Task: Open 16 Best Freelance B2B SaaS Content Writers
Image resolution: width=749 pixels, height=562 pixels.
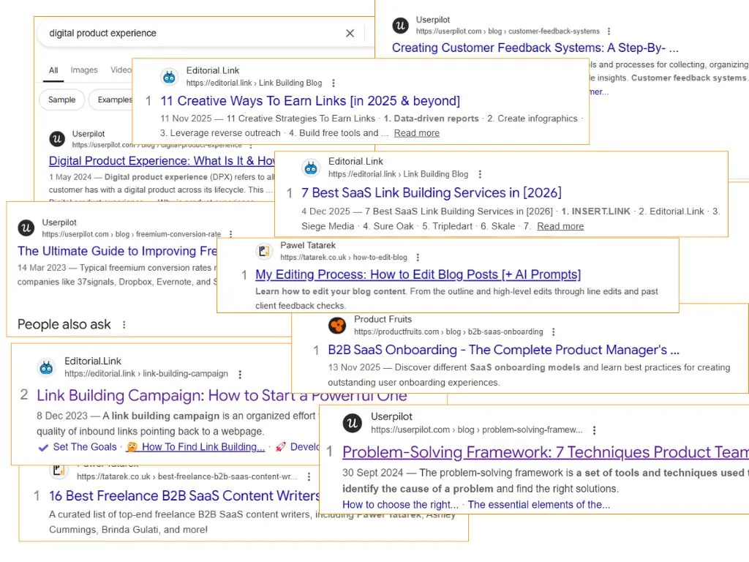Action: point(184,495)
